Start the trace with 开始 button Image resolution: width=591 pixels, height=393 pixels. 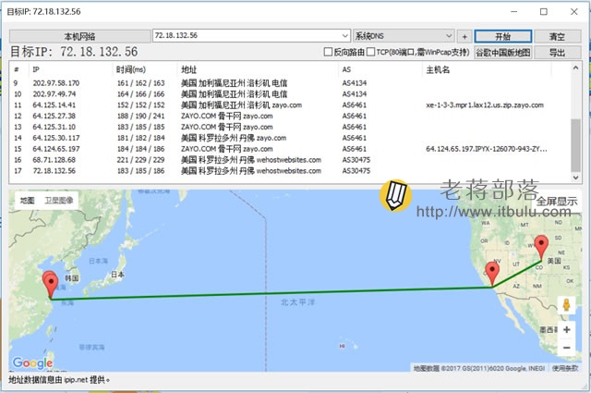(503, 36)
